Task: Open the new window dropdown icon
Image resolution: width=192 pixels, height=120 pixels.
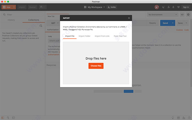Action: [43, 7]
